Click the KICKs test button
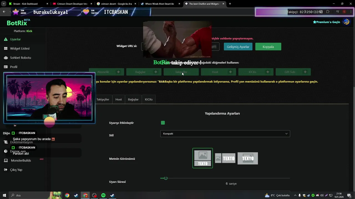The image size is (355, 199). pyautogui.click(x=256, y=72)
